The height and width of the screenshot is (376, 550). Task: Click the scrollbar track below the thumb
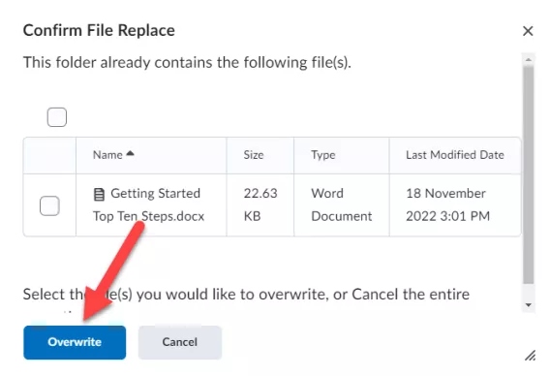(x=529, y=292)
